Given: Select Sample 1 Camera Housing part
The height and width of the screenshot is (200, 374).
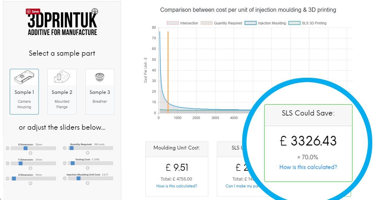Looking at the screenshot, I should point(24,92).
